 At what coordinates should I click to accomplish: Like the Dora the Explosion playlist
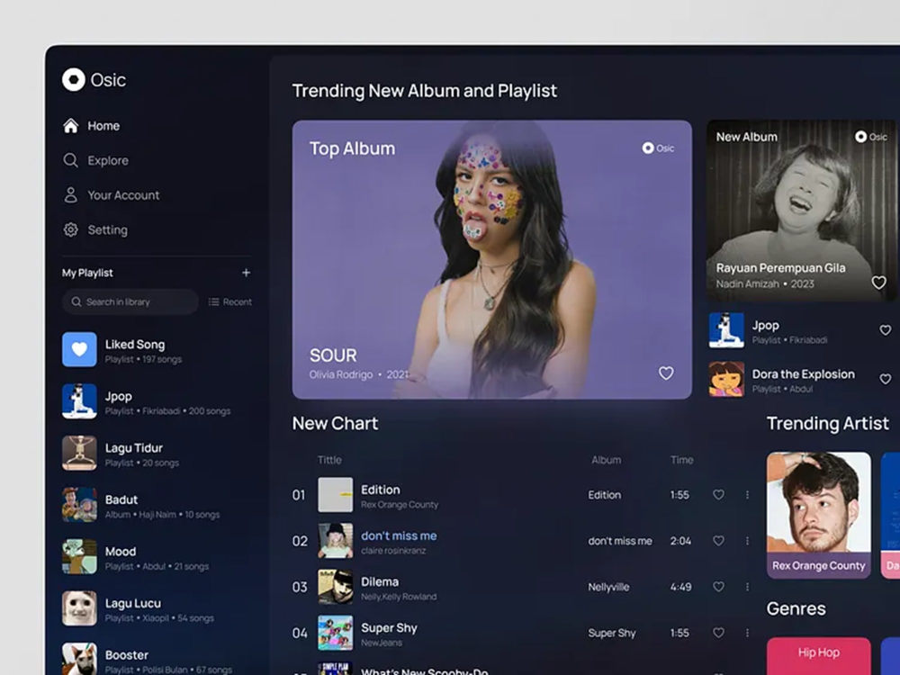pyautogui.click(x=886, y=379)
